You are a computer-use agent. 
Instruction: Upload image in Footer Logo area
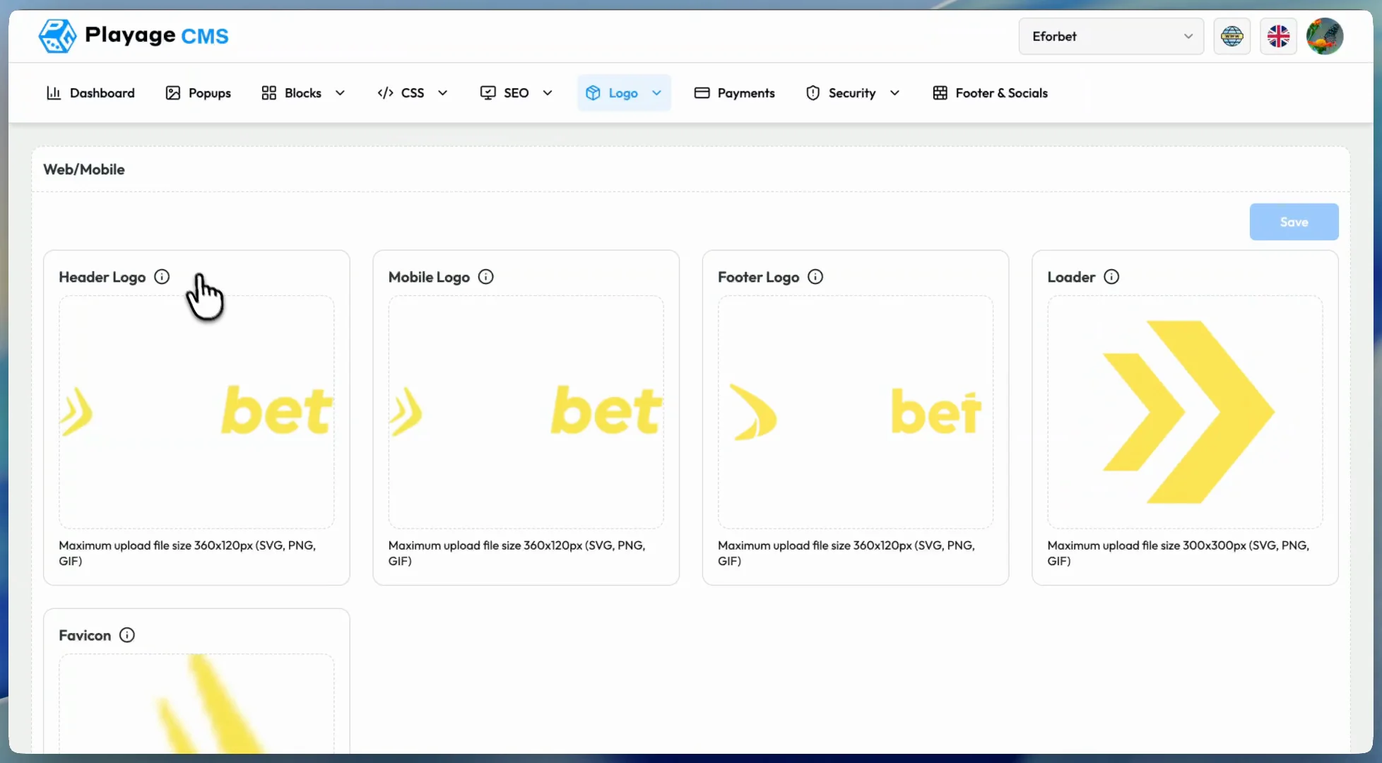(x=856, y=412)
